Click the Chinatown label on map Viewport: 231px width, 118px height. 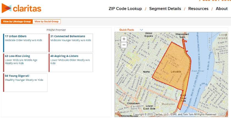[x=133, y=103]
